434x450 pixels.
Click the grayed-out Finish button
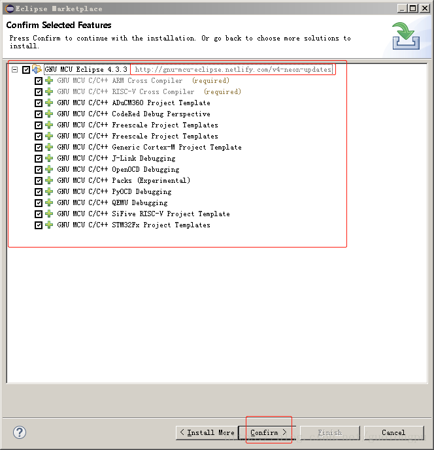(330, 432)
